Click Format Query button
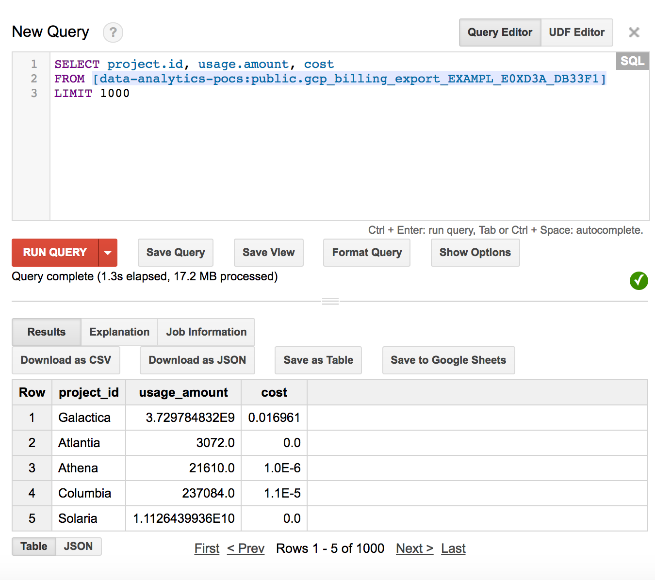 pos(367,253)
